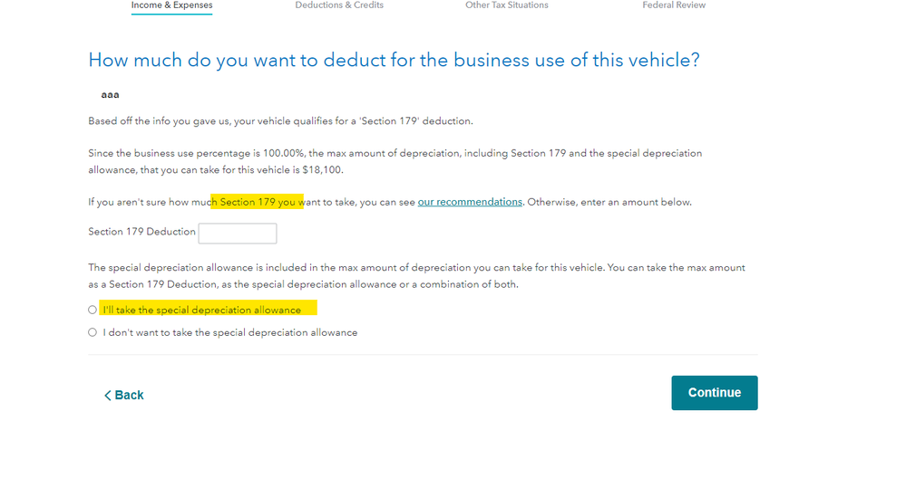Open the Deductions & Credits tab
This screenshot has height=478, width=906.
tap(339, 5)
